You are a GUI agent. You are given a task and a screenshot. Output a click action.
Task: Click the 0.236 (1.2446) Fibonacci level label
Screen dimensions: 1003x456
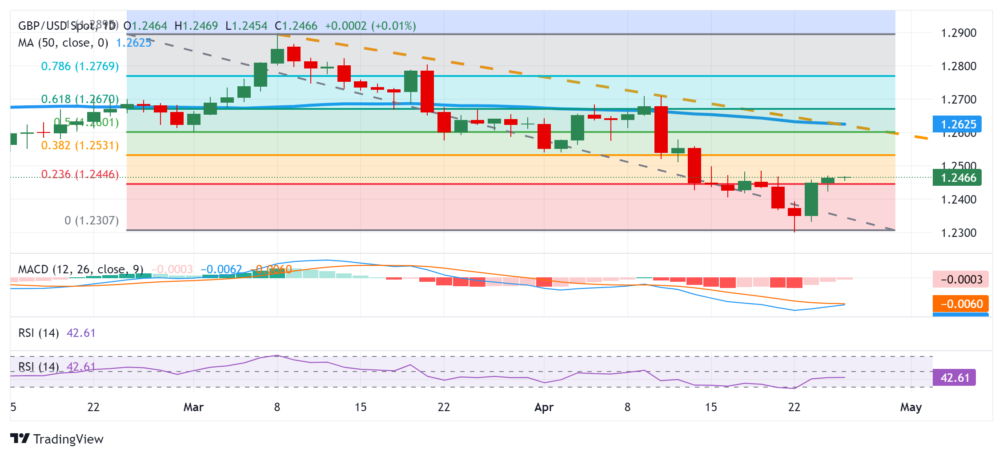(x=80, y=174)
